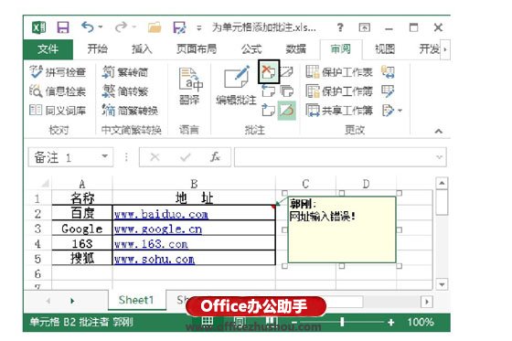
Task: Run 拼写检查 spelling check
Action: tap(58, 72)
